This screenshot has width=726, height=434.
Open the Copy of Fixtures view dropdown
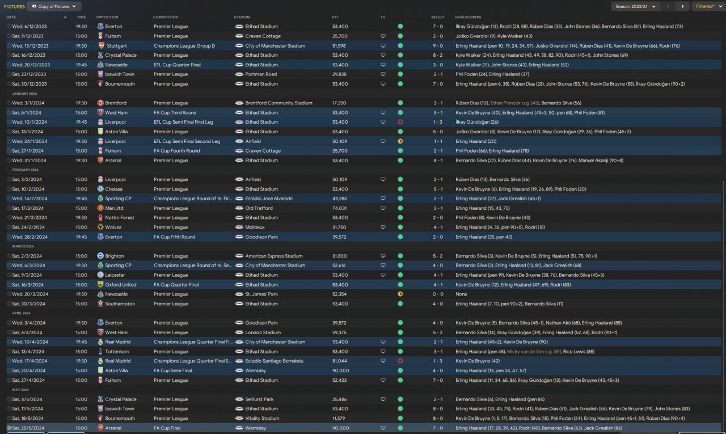click(x=54, y=6)
